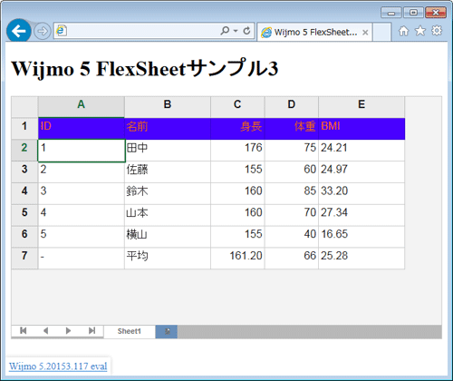Click the Home icon
Screen dimensions: 453x381
404,31
